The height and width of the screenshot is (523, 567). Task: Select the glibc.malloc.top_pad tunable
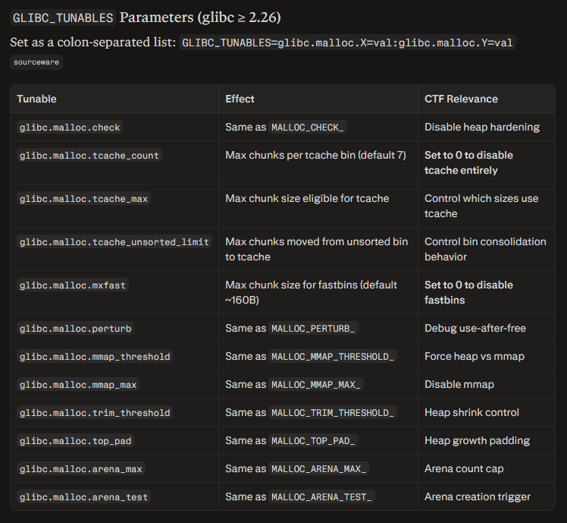point(76,441)
